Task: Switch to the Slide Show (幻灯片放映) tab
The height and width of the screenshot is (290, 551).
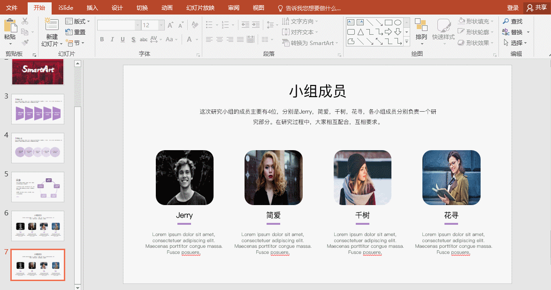Action: [200, 8]
